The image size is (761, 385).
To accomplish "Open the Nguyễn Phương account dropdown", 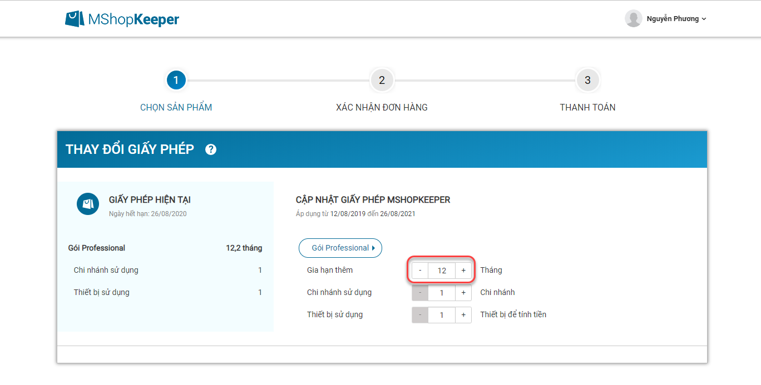I will [676, 19].
